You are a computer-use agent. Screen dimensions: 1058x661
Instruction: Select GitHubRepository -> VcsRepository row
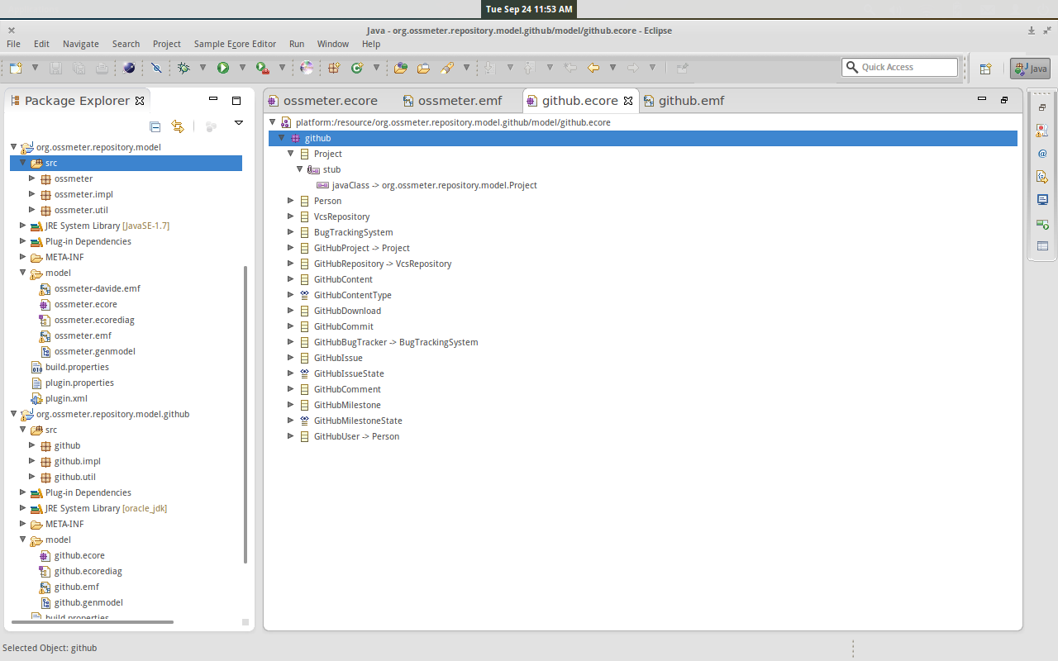coord(375,264)
